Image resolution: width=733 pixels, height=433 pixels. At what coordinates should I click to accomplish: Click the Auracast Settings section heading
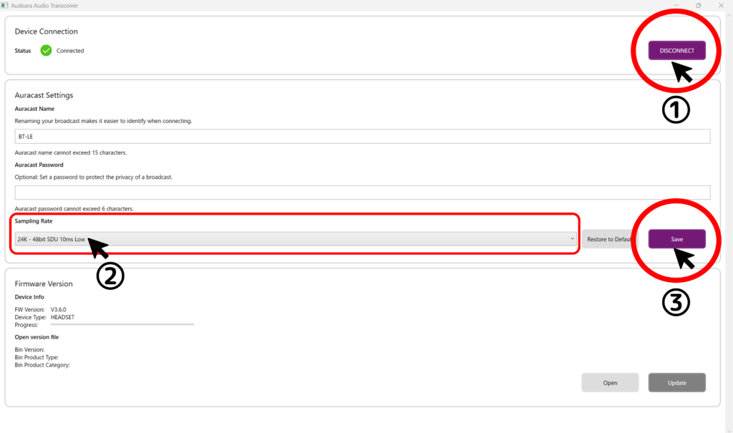(x=44, y=95)
